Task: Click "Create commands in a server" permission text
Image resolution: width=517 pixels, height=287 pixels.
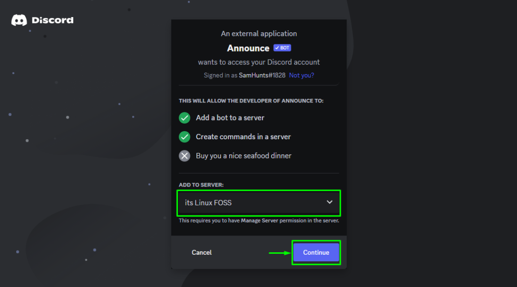Action: [x=243, y=137]
